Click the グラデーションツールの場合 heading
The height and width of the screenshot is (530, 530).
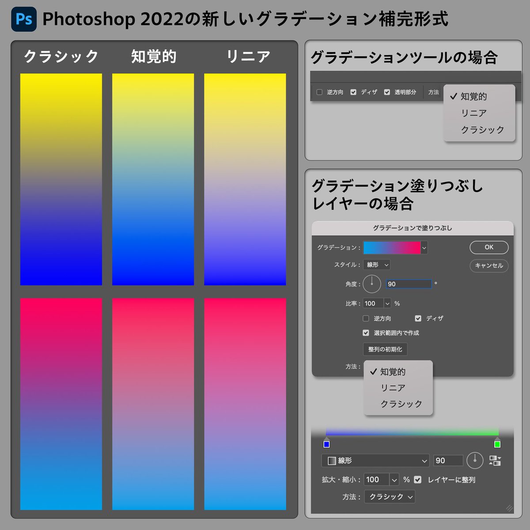tap(404, 57)
